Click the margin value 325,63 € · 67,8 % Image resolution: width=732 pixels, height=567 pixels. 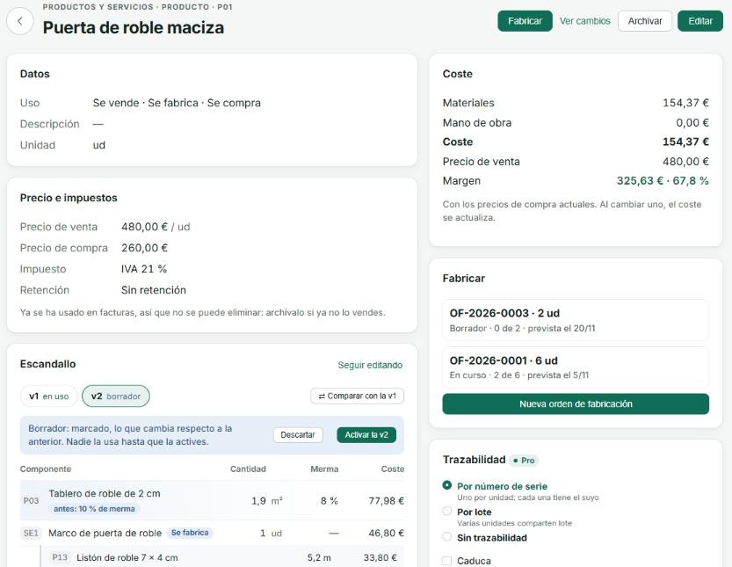point(663,181)
